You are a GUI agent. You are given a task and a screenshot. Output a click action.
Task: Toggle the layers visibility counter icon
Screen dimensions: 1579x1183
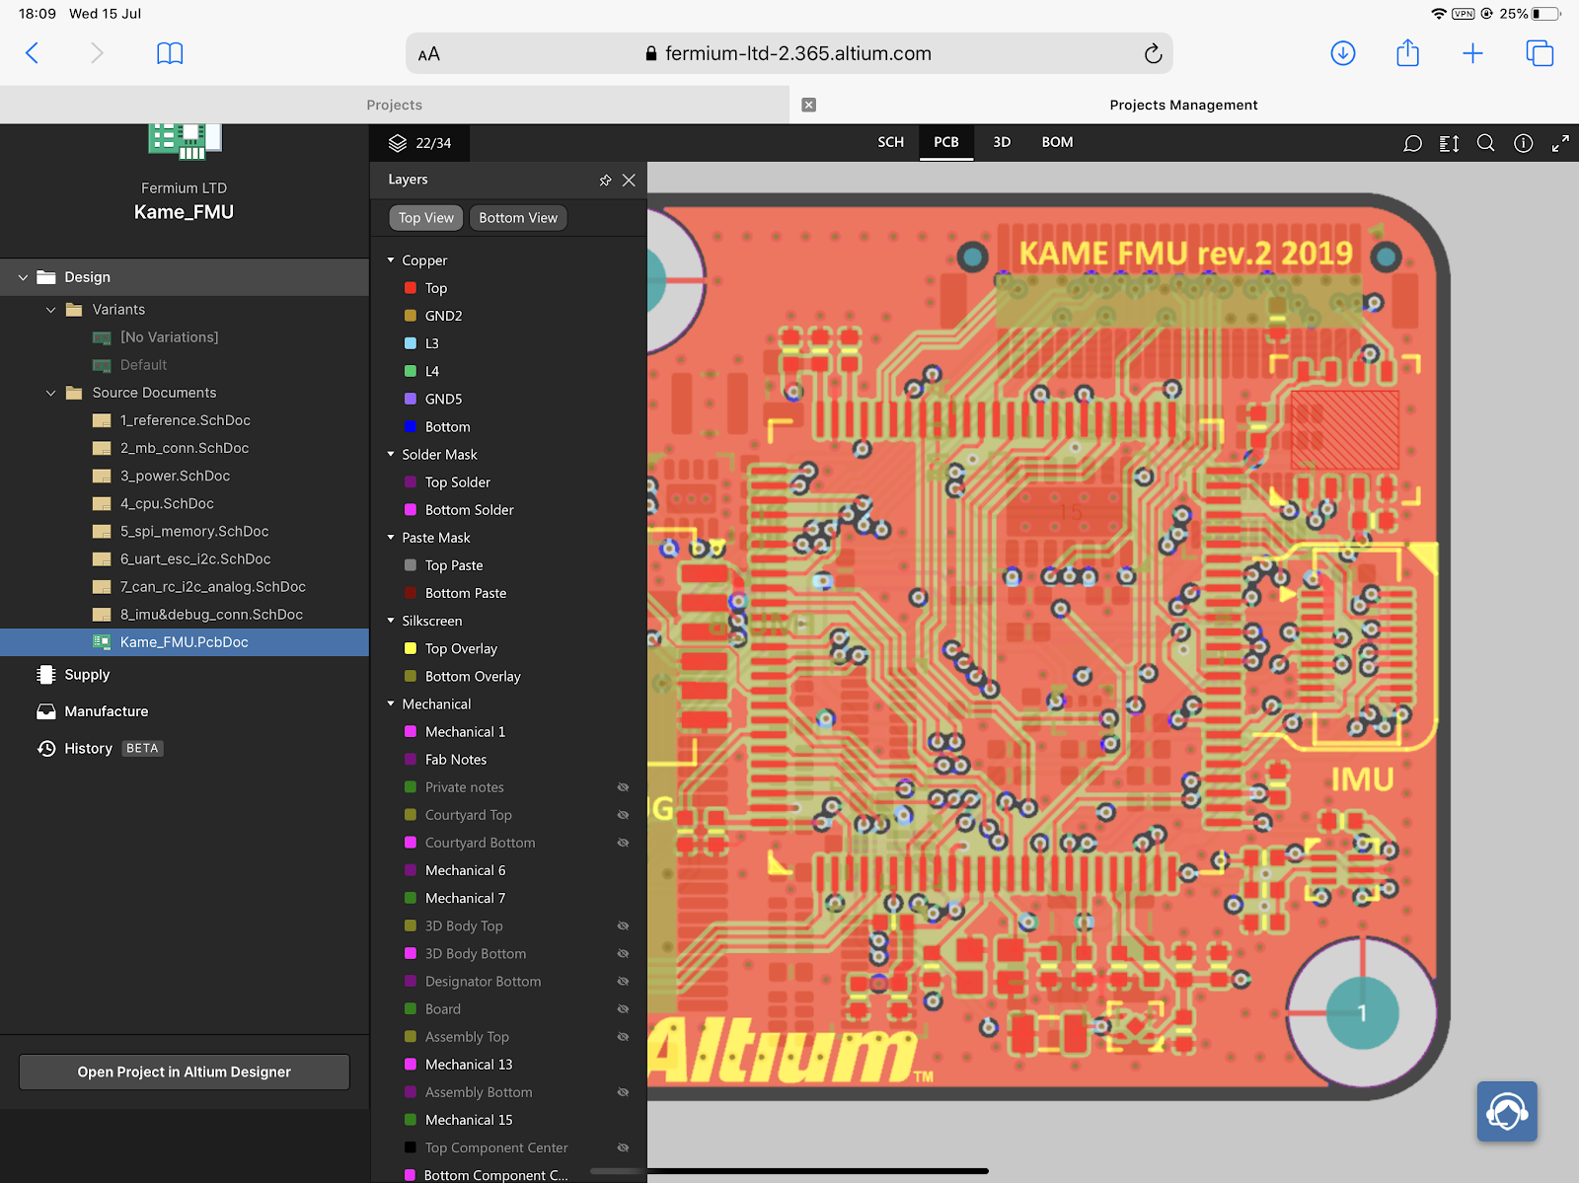tap(418, 142)
